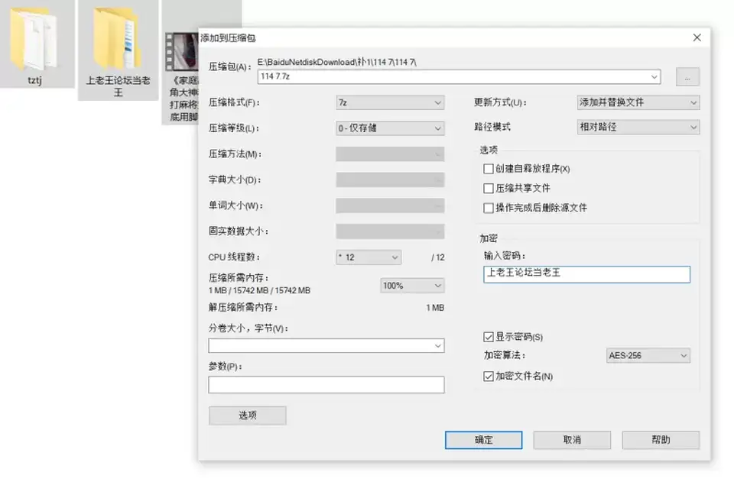
Task: Click the password input field
Action: [x=586, y=274]
